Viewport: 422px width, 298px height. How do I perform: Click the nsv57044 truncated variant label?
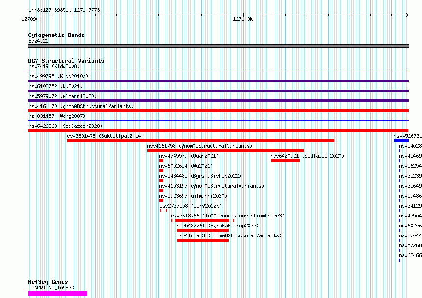point(411,235)
